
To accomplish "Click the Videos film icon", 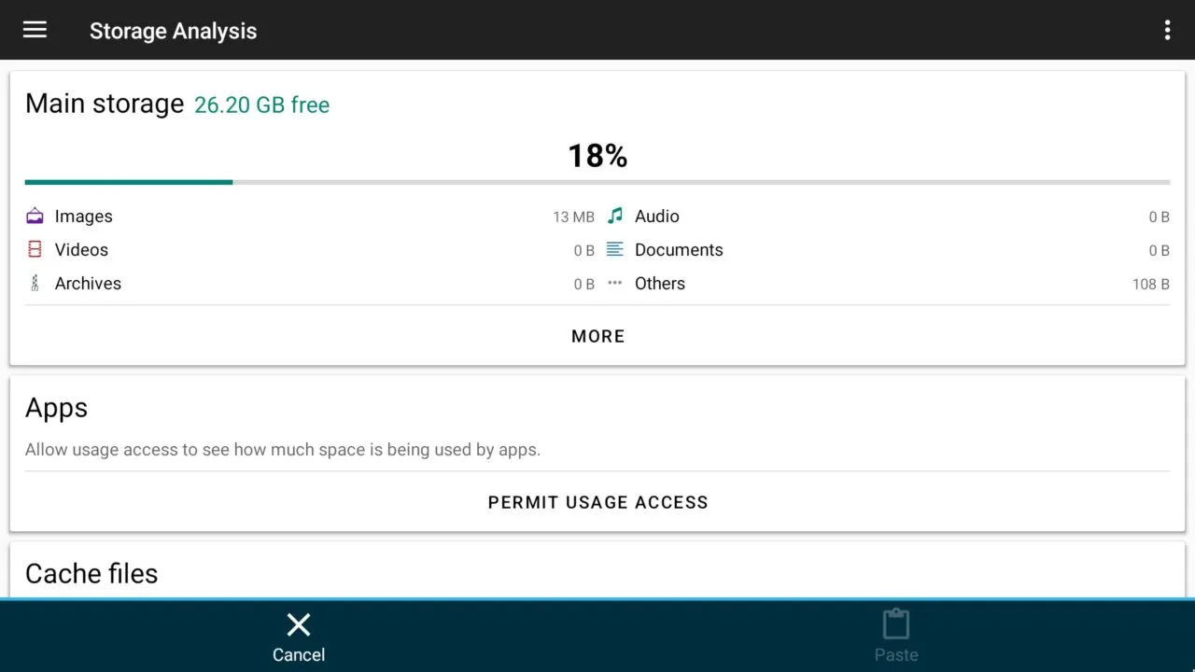I will pos(35,250).
